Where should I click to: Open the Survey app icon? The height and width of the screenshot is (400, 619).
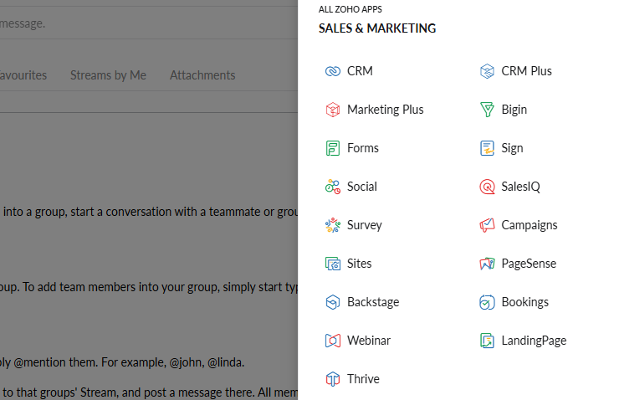pyautogui.click(x=333, y=225)
